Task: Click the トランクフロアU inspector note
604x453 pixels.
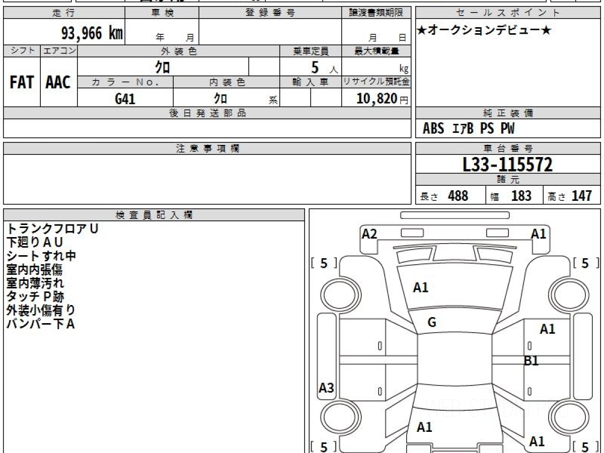Action: coord(52,229)
